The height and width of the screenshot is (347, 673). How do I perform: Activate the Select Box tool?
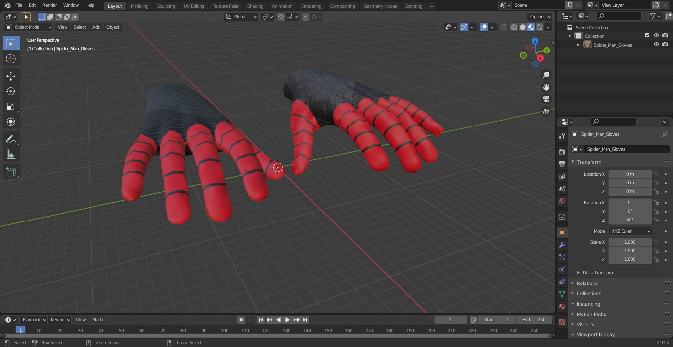11,43
